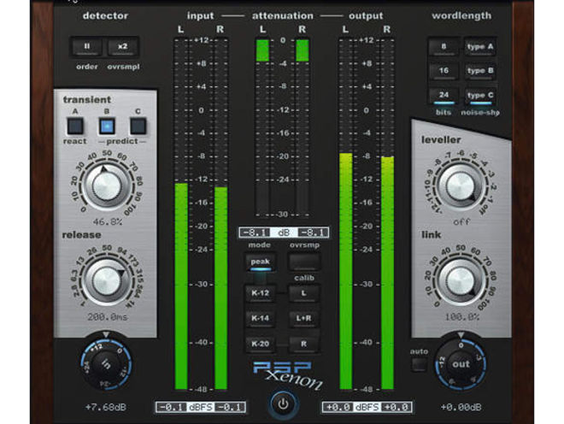Click the link percentage knob
The image size is (564, 424).
461,281
